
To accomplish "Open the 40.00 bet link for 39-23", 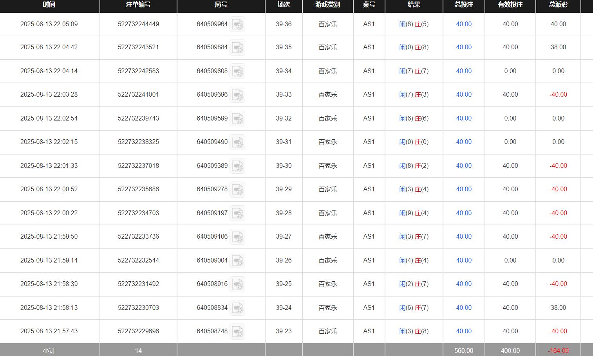I will click(464, 331).
